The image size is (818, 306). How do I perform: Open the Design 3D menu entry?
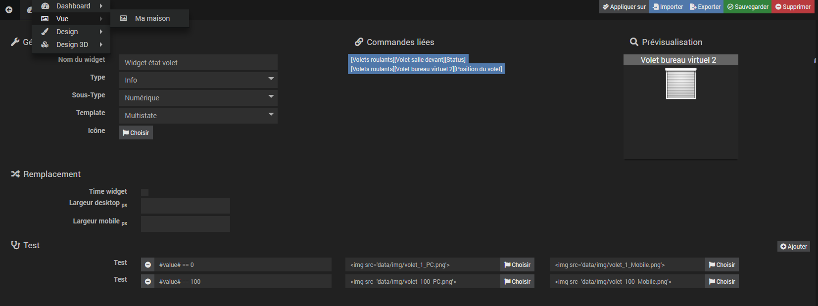tap(72, 44)
